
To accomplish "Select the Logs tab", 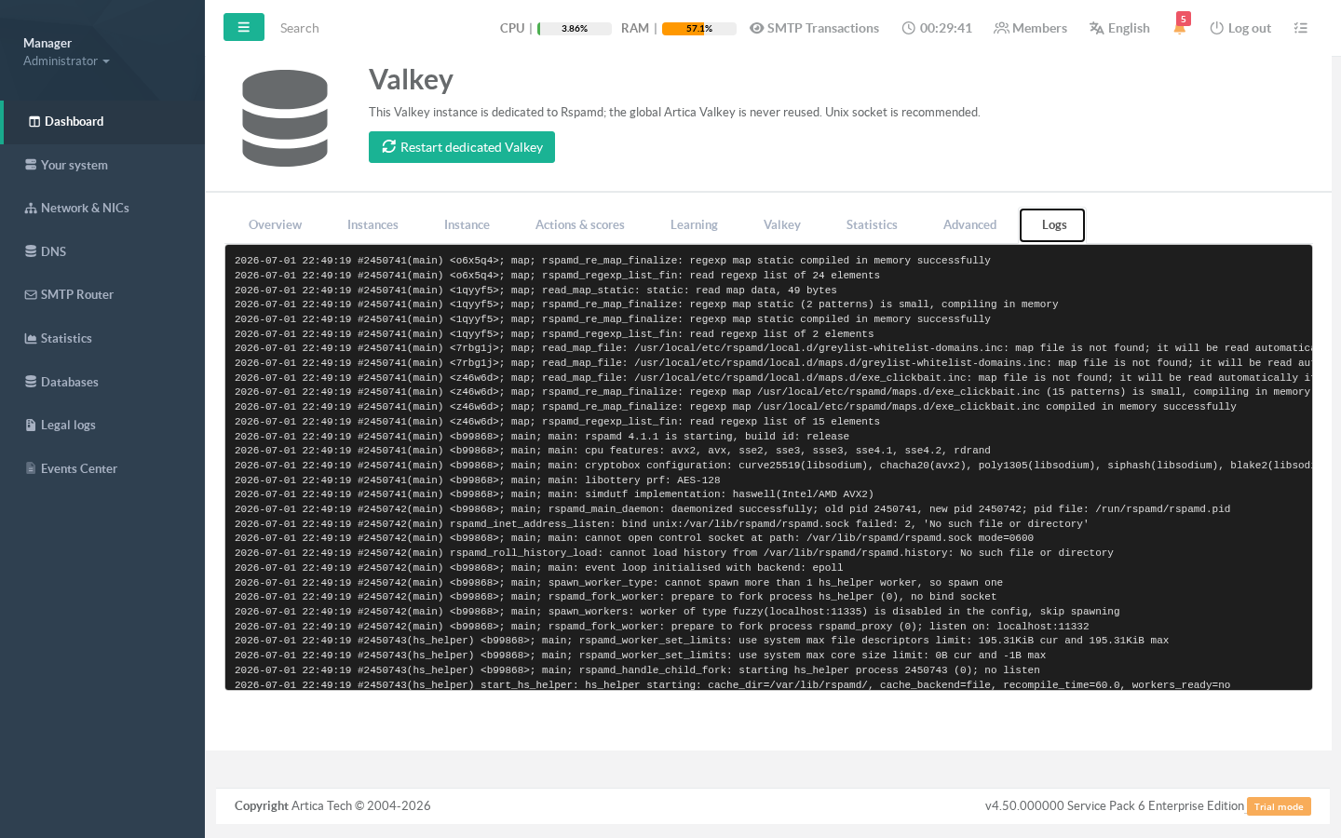I will coord(1052,224).
